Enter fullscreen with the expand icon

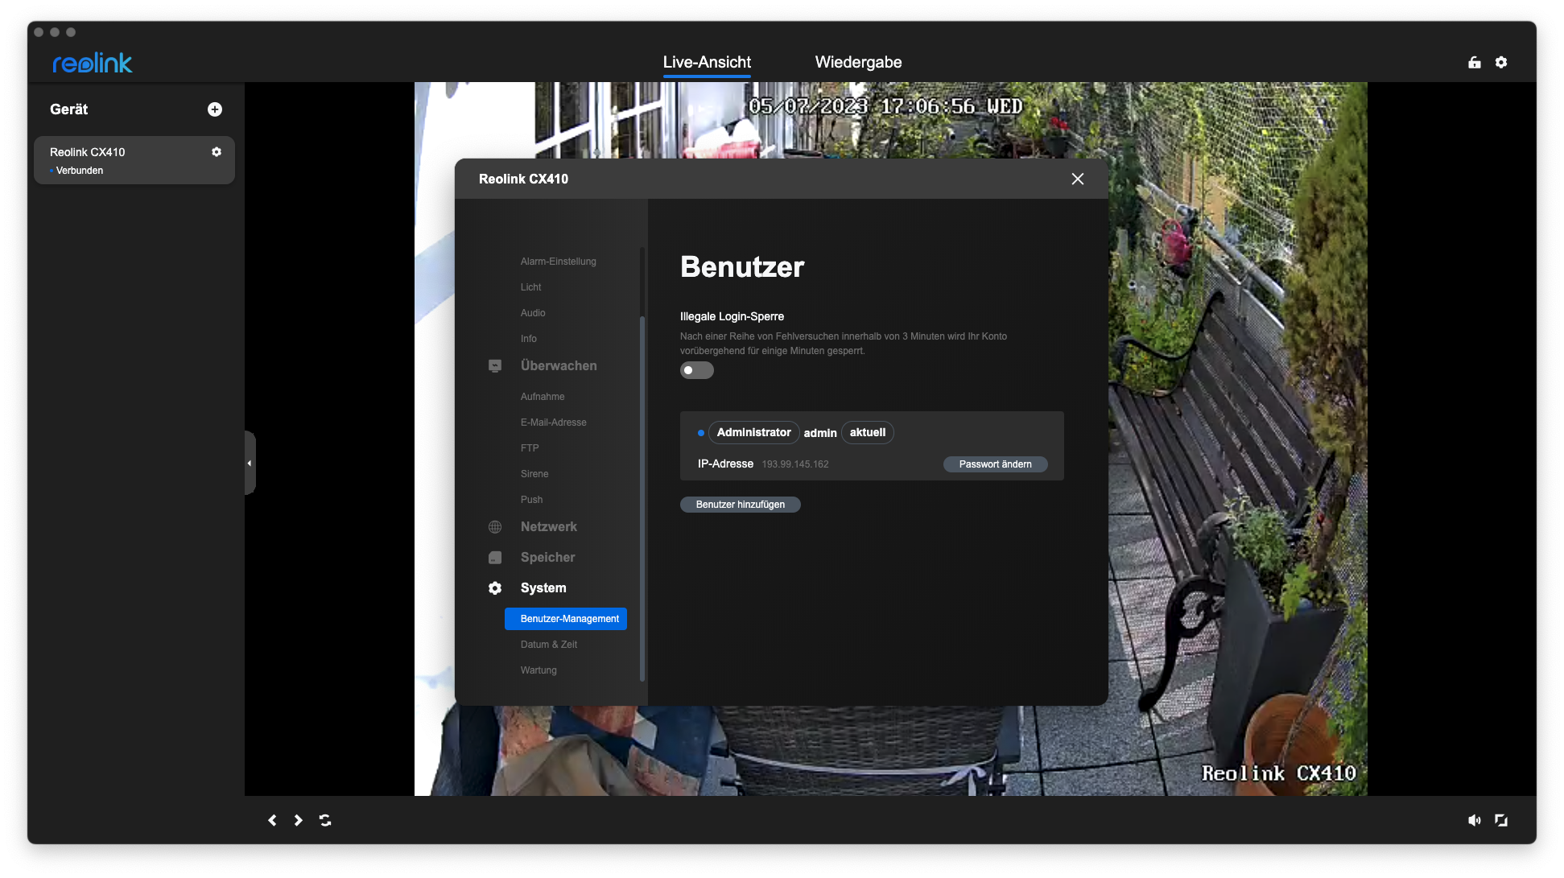point(1501,820)
